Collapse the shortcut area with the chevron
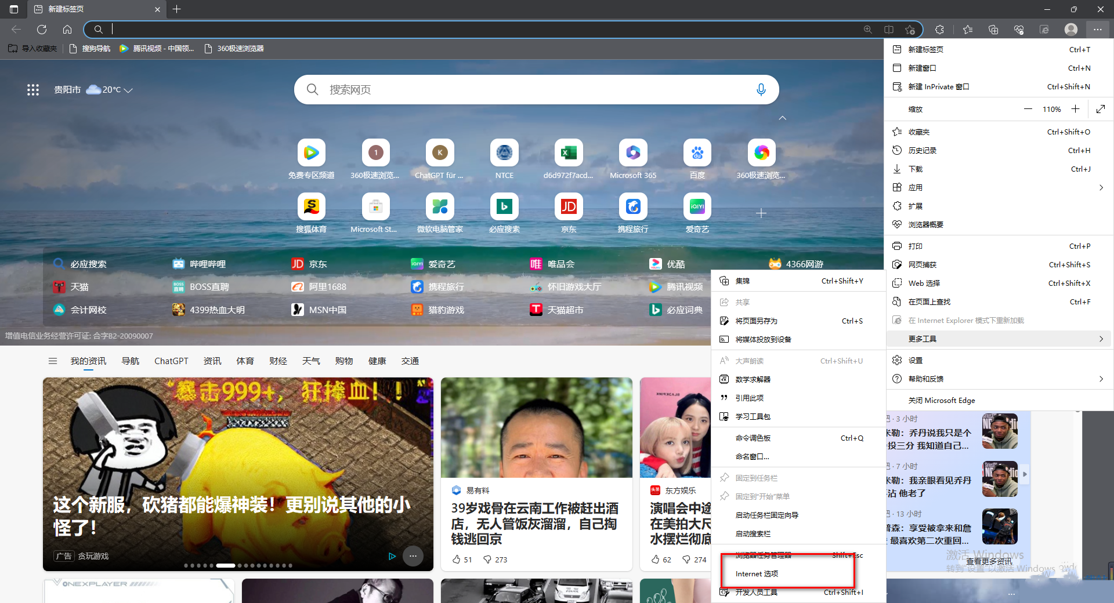The width and height of the screenshot is (1114, 603). click(782, 118)
